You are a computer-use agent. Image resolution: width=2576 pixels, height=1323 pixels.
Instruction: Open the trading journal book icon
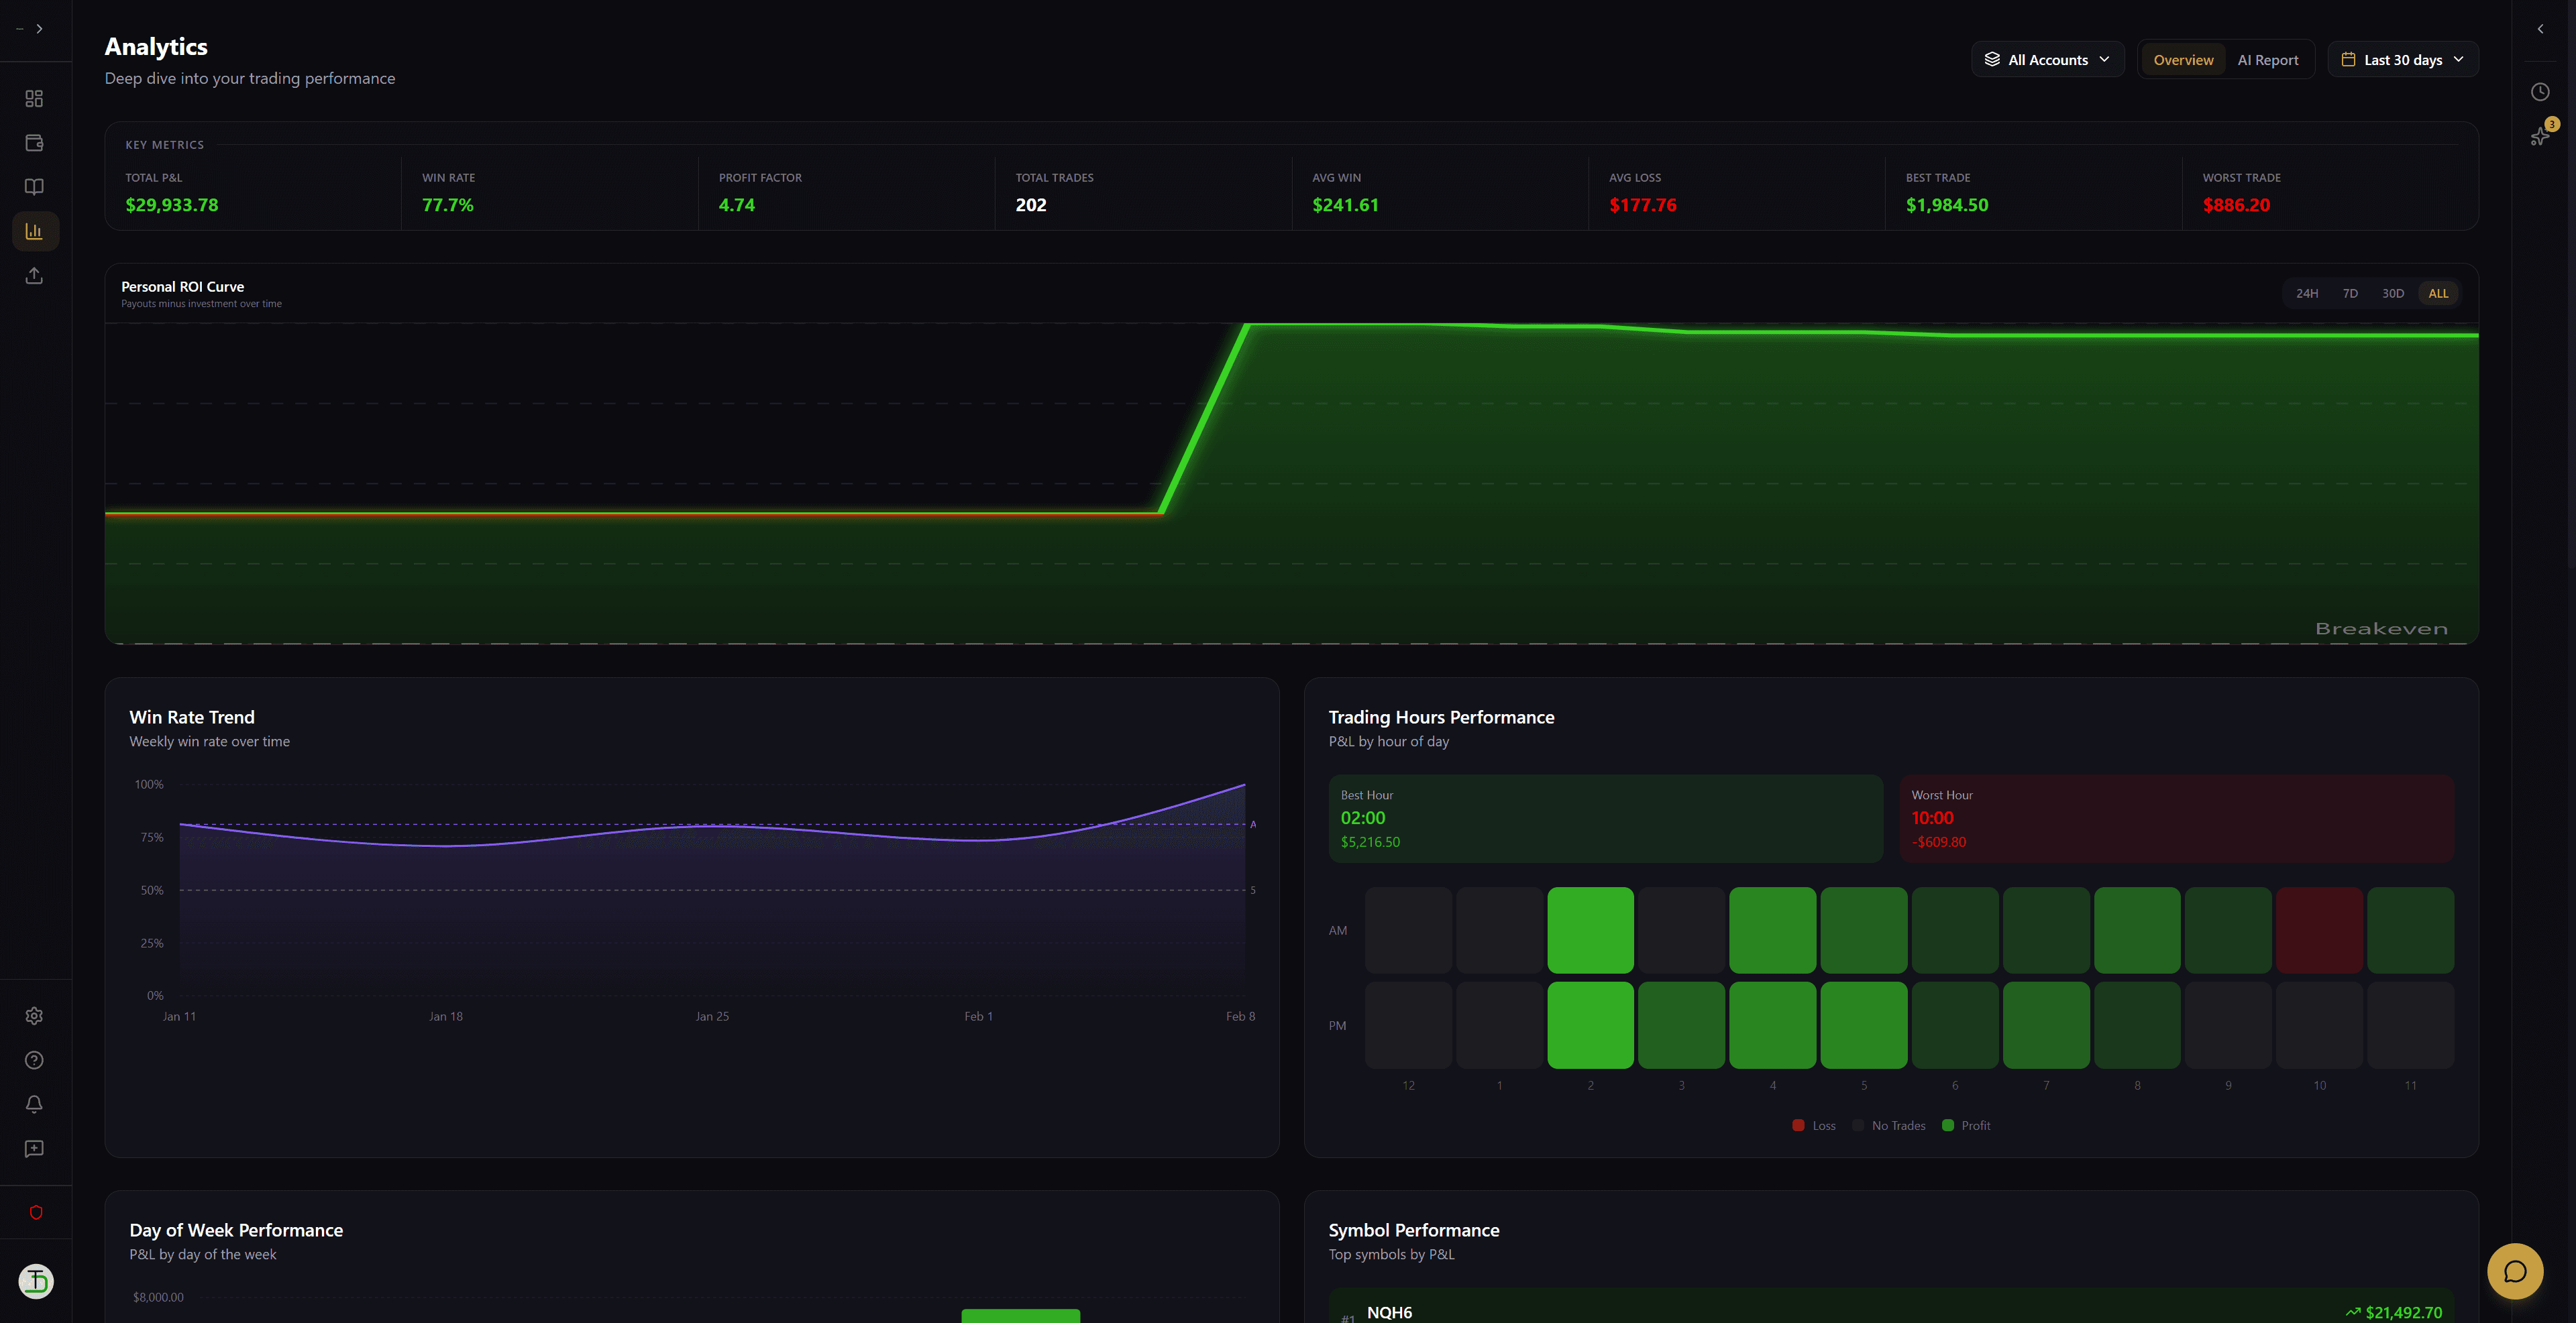34,186
